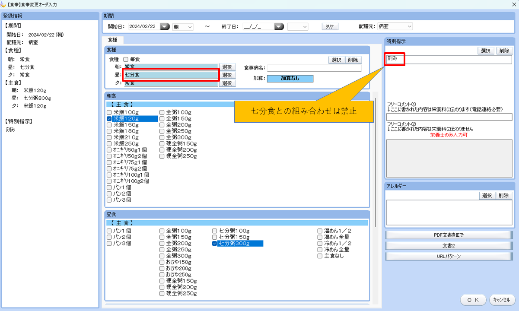Click the フリーコメント② gray text area

[x=449, y=158]
